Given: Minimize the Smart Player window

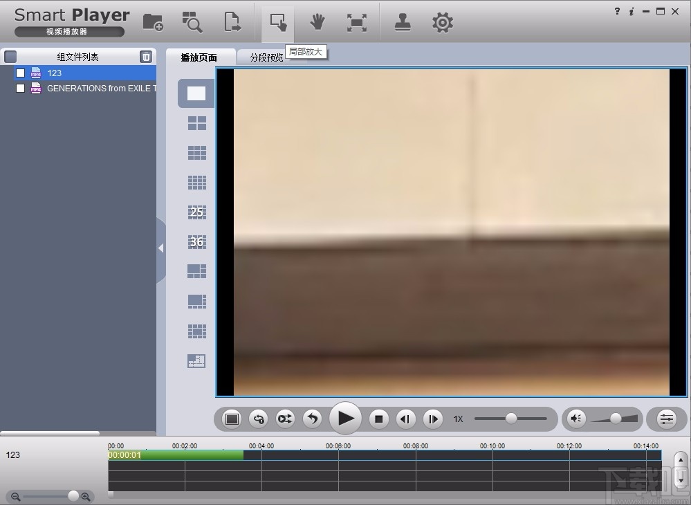Looking at the screenshot, I should [646, 12].
